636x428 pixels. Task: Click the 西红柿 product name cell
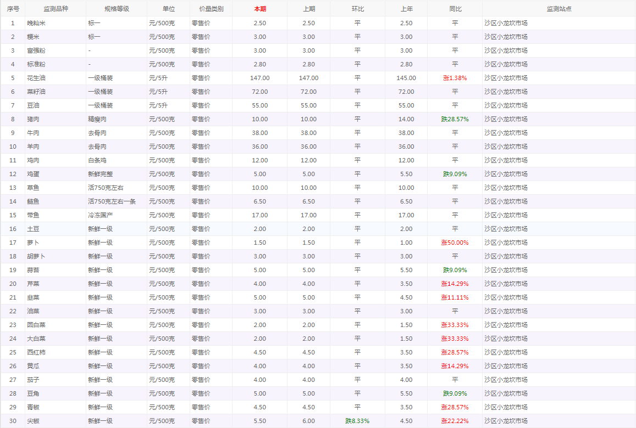click(36, 352)
